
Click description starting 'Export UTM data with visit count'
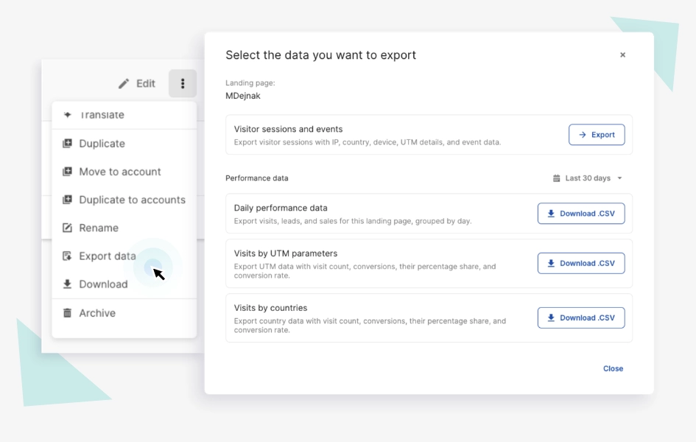[x=365, y=270]
